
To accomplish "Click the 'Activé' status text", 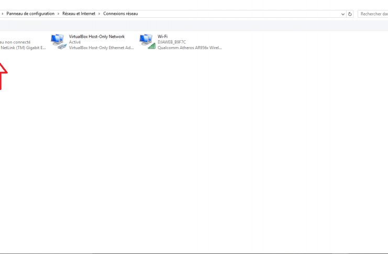I will coord(75,42).
